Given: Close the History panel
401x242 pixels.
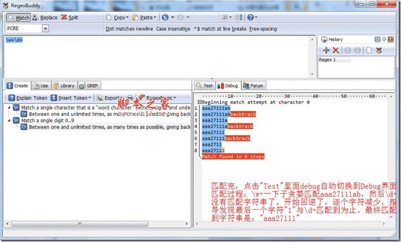Looking at the screenshot, I should tap(390, 39).
